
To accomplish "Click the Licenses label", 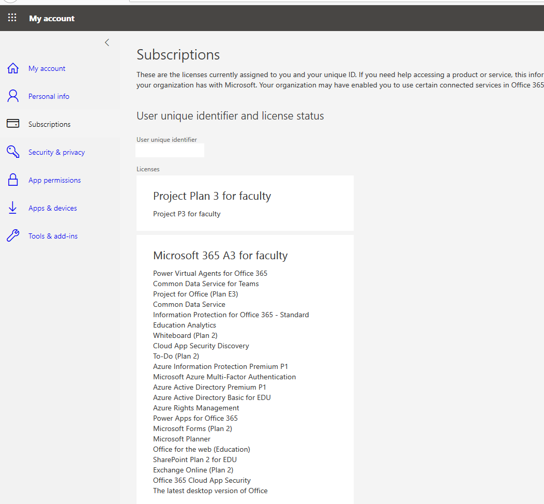I will click(148, 169).
